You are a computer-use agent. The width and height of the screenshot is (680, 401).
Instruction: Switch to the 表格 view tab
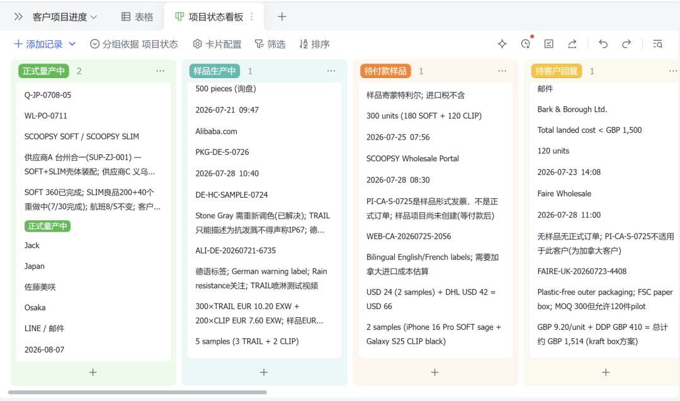(x=137, y=17)
